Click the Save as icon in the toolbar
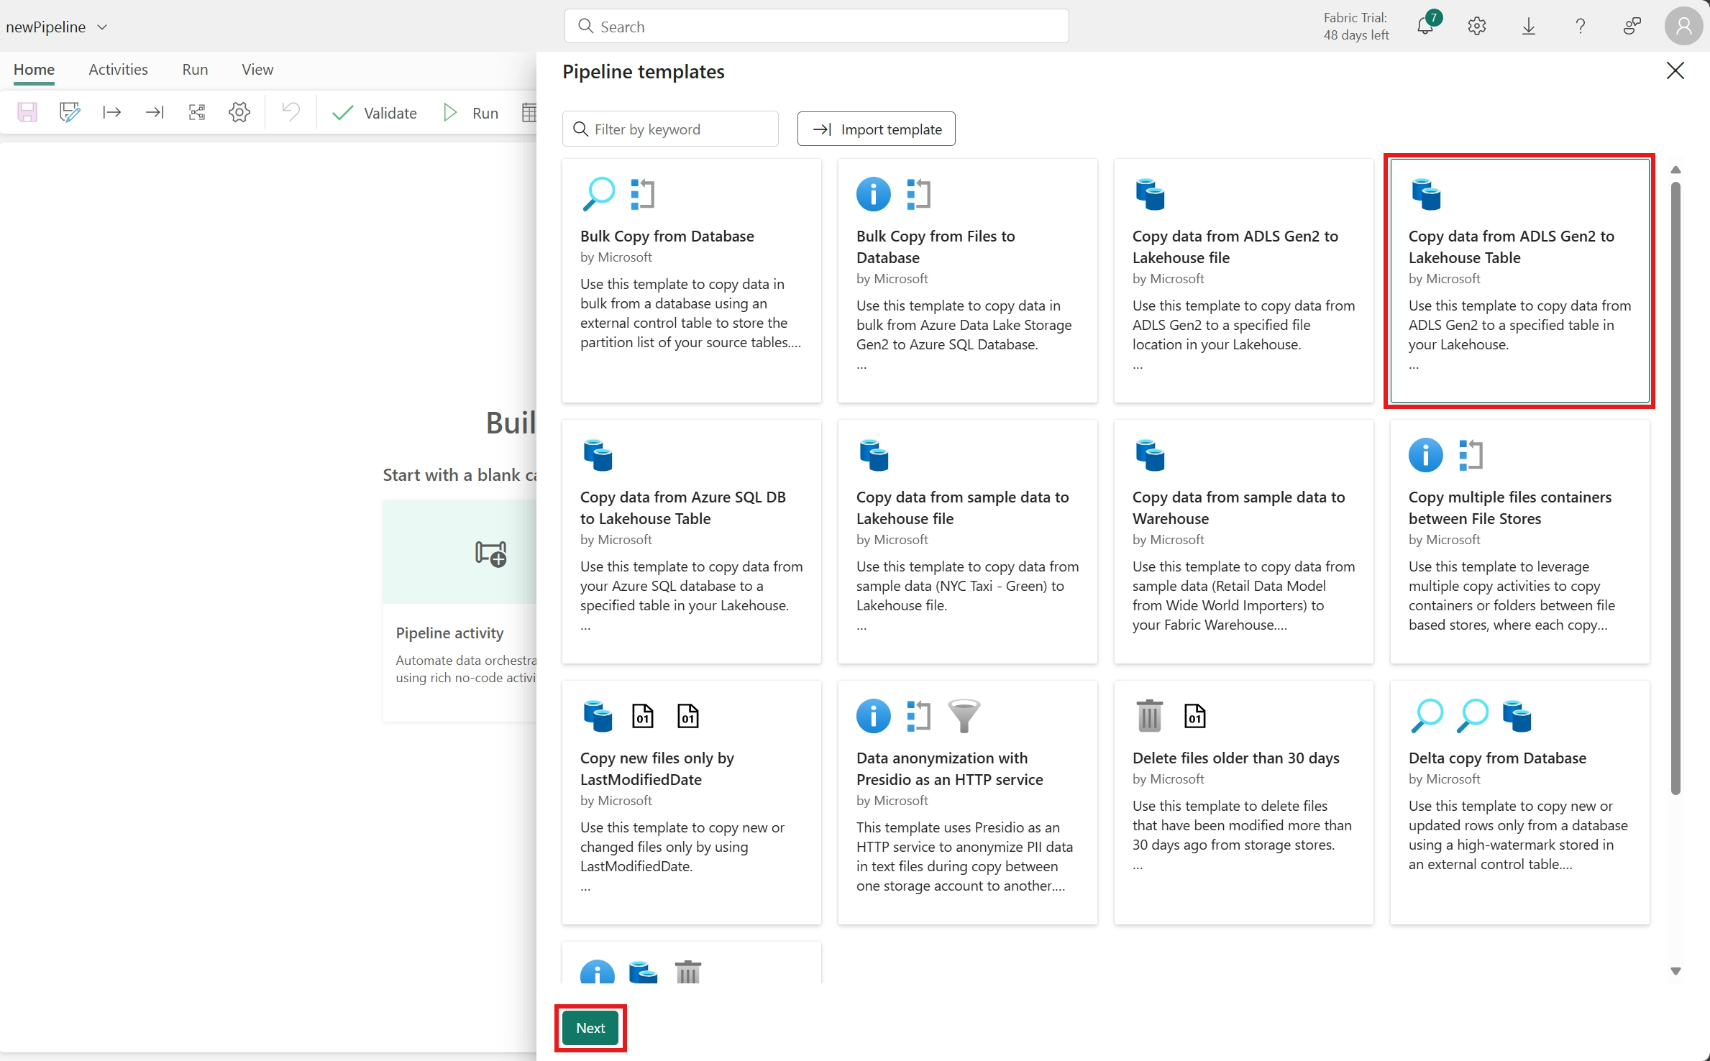Image resolution: width=1710 pixels, height=1061 pixels. (69, 112)
